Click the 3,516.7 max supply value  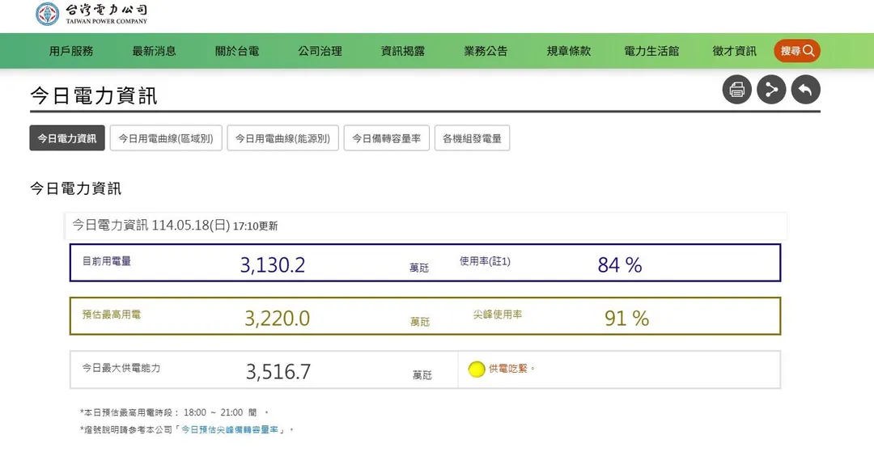coord(278,372)
